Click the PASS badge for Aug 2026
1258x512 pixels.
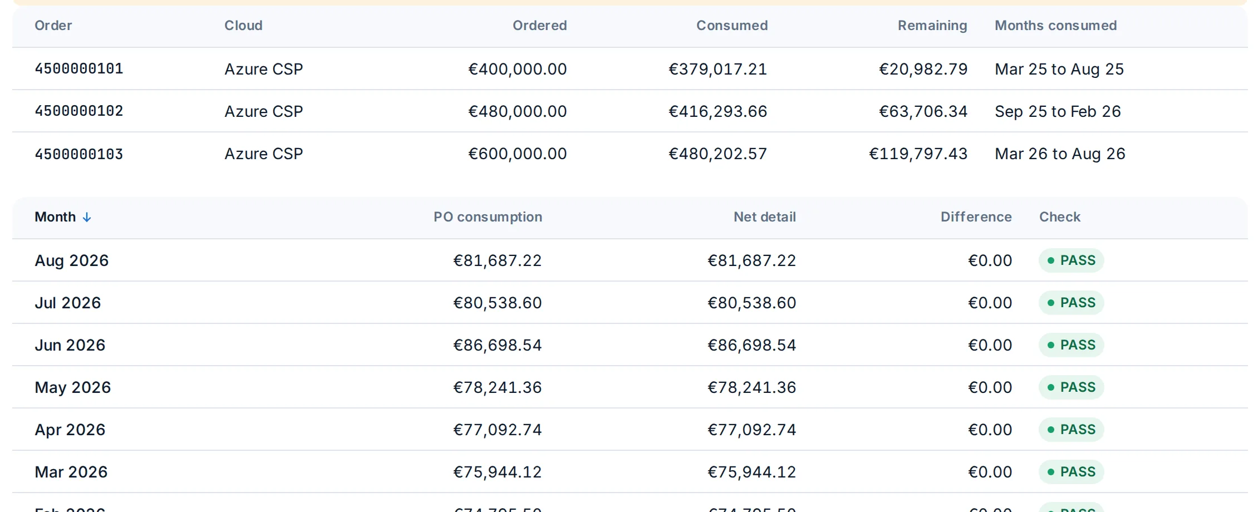pos(1071,260)
